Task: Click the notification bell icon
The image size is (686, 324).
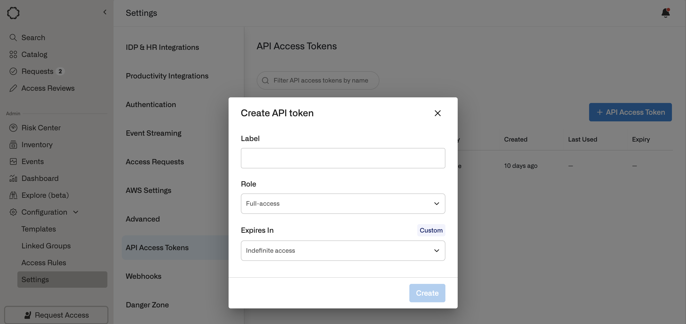Action: coord(665,13)
